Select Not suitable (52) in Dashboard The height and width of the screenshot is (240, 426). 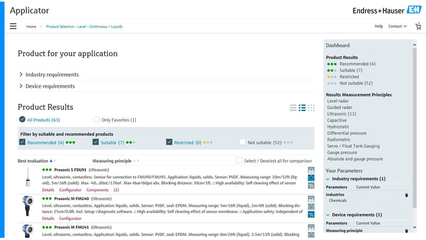[x=356, y=83]
